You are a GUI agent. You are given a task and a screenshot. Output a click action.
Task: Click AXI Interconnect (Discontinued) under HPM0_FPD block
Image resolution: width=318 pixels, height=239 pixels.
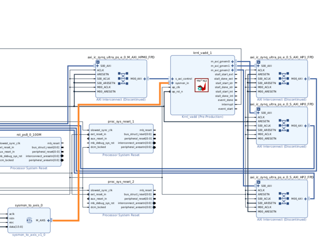(x=121, y=99)
